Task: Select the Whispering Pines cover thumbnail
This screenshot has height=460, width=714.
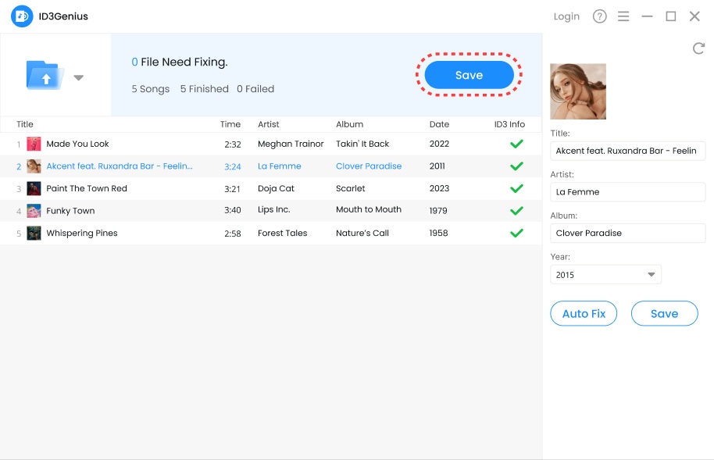Action: coord(34,234)
